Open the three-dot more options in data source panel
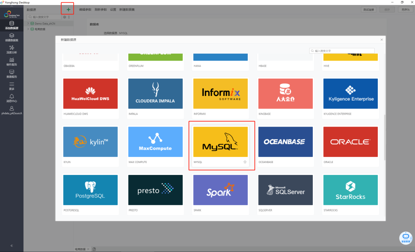Image resolution: width=415 pixels, height=252 pixels. click(69, 17)
